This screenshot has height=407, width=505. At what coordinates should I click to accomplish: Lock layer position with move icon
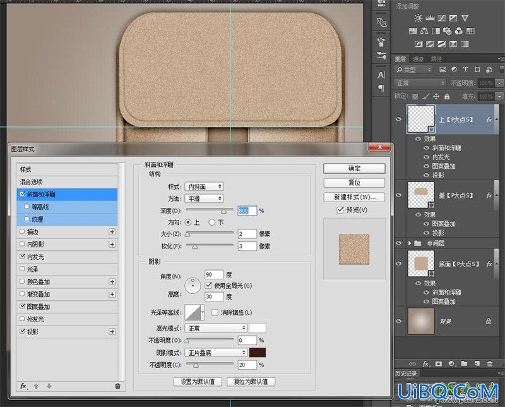[x=436, y=97]
